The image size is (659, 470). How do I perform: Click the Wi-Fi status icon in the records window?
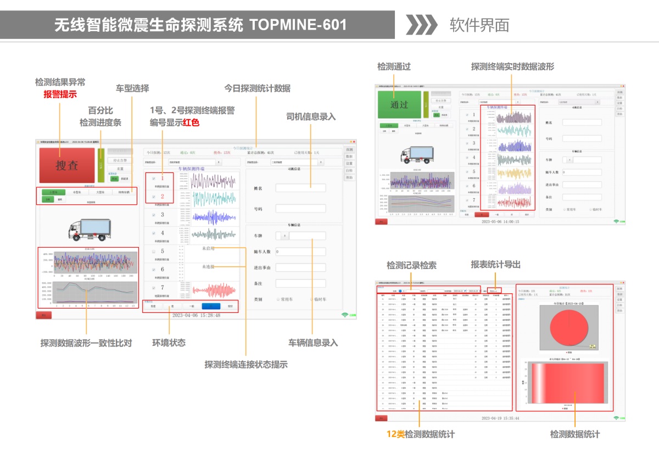point(616,418)
